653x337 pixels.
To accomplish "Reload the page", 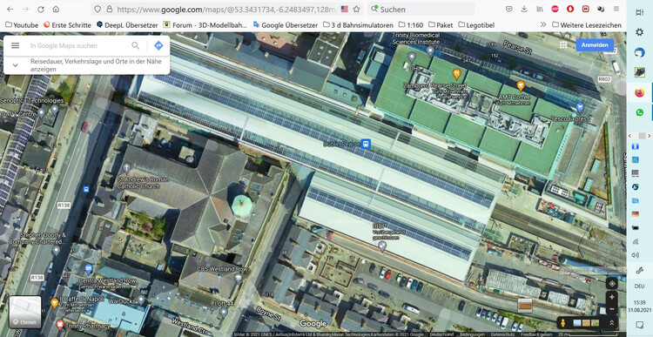I will point(40,9).
